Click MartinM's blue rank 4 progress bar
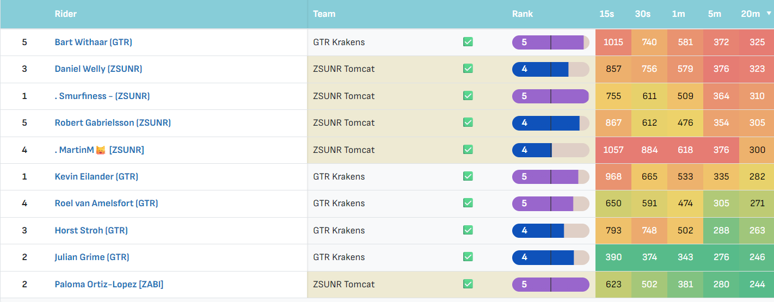The height and width of the screenshot is (302, 774). coord(551,150)
